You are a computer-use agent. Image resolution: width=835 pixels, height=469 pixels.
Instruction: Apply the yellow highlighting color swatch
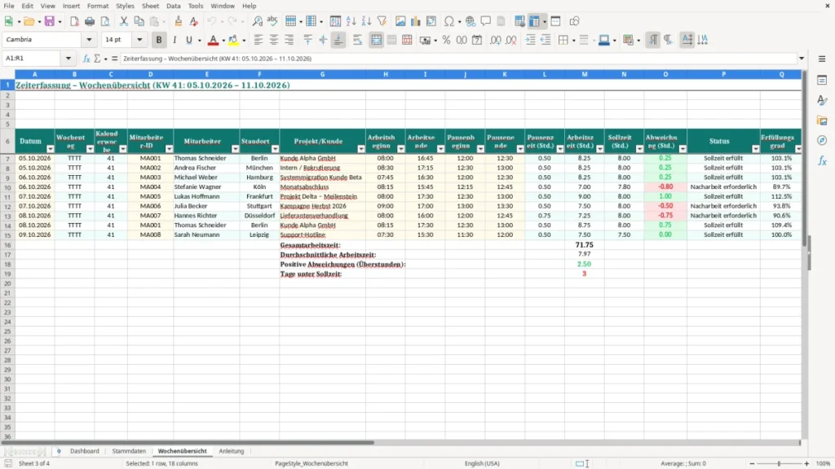coord(233,40)
